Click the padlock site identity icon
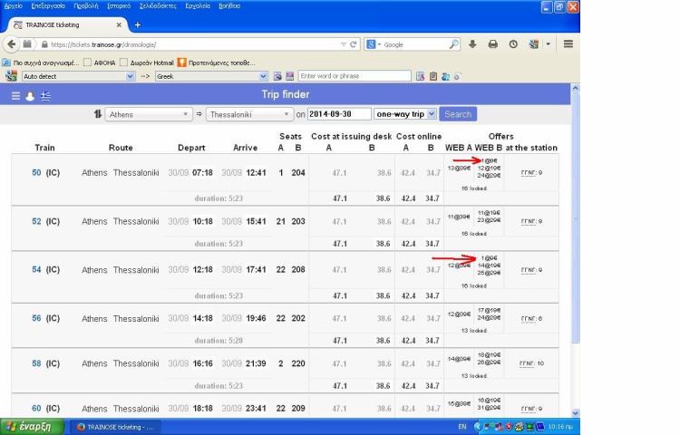This screenshot has height=435, width=680. click(44, 44)
